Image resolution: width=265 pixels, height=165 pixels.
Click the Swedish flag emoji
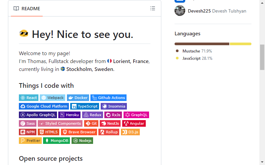tap(63, 69)
